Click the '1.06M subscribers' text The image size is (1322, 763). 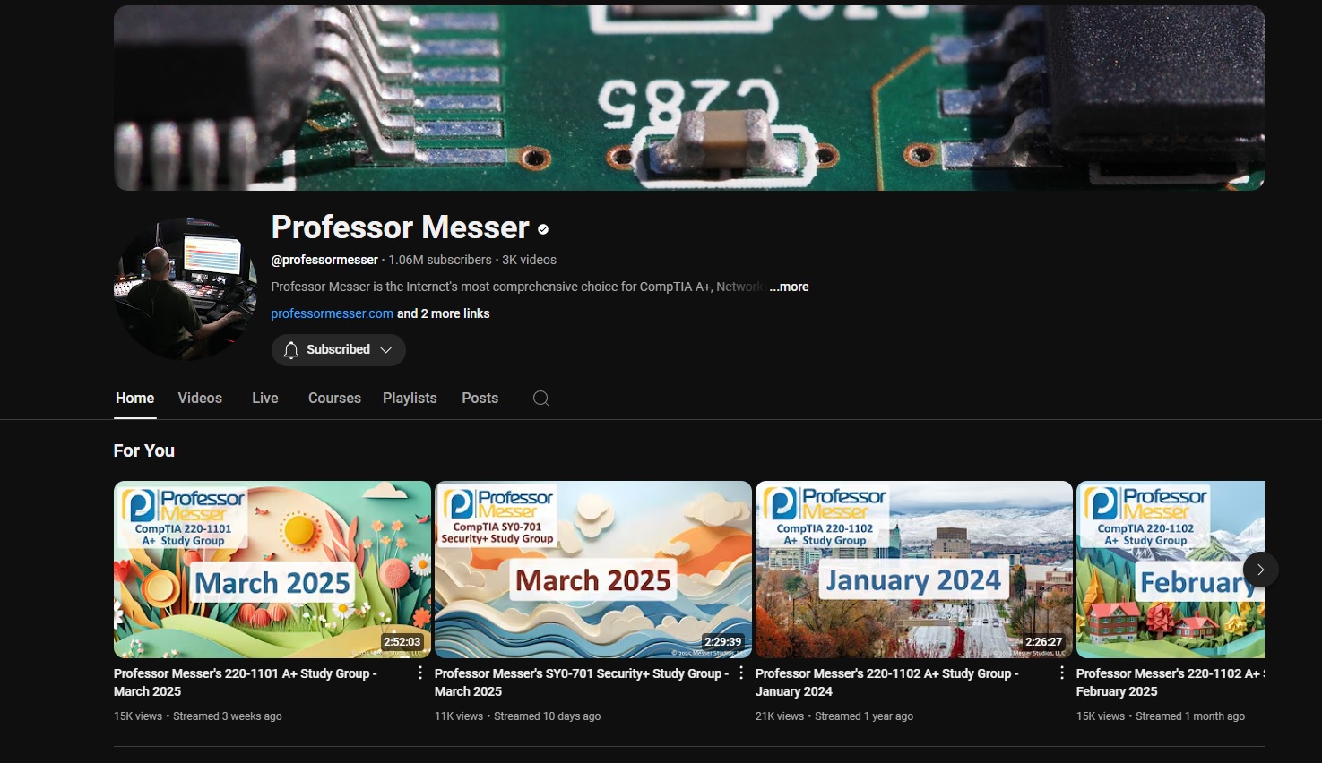(440, 260)
